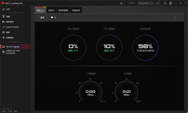Open the Help (帮助) link at bottom

click(x=4, y=111)
